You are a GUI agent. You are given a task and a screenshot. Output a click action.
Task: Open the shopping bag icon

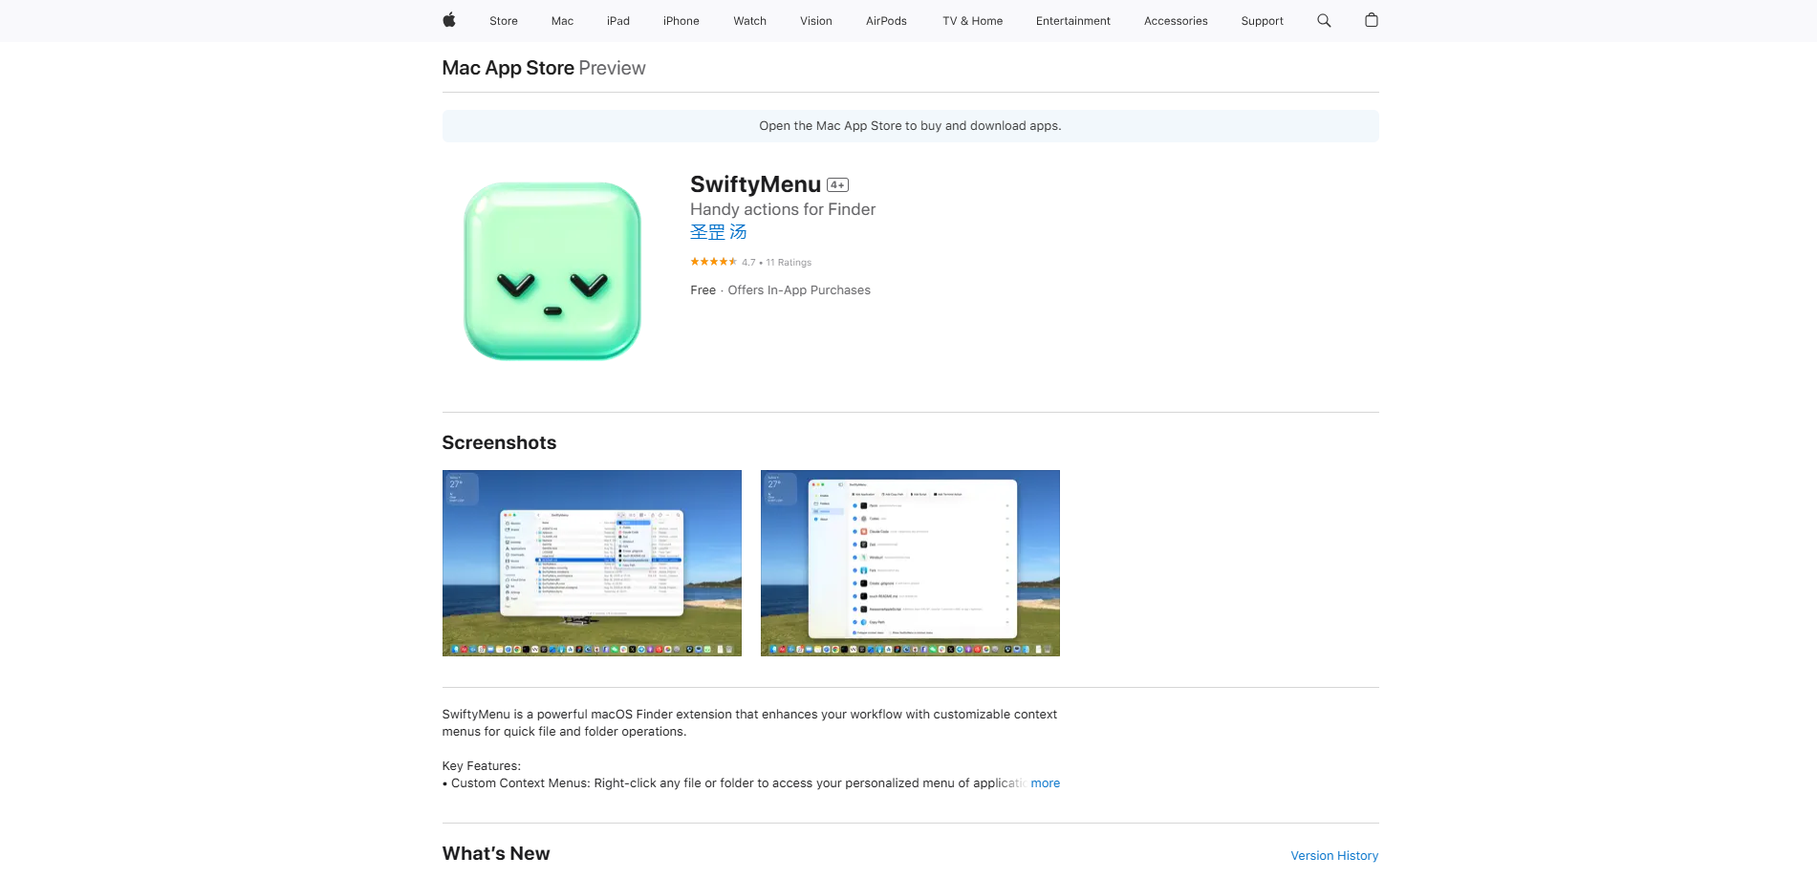1371,20
